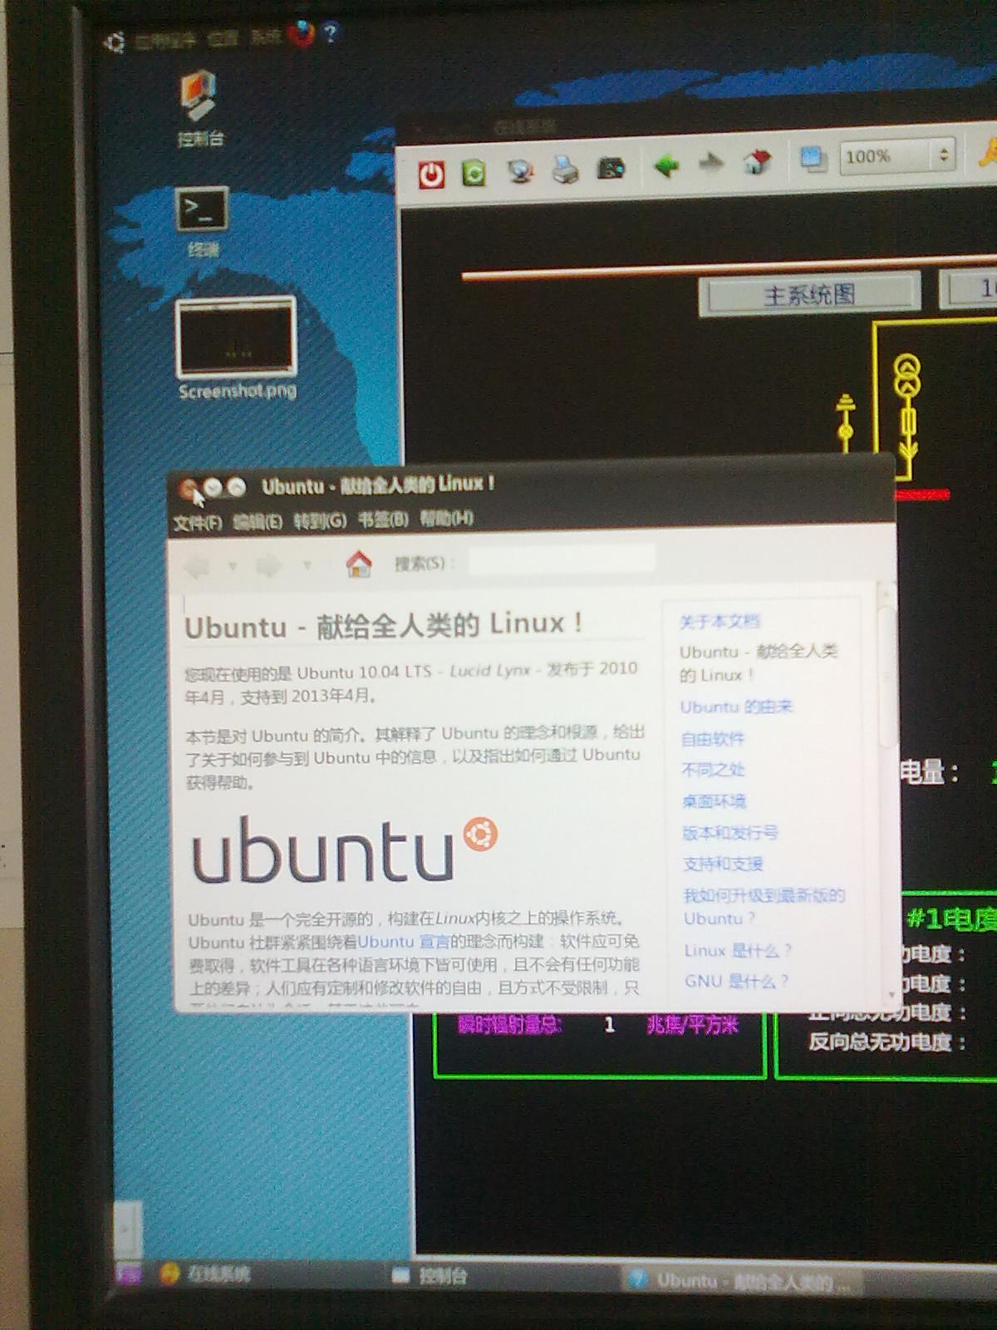Viewport: 997px width, 1330px height.
Task: Switch to 控制台 in the bottom taskbar
Action: click(430, 1275)
